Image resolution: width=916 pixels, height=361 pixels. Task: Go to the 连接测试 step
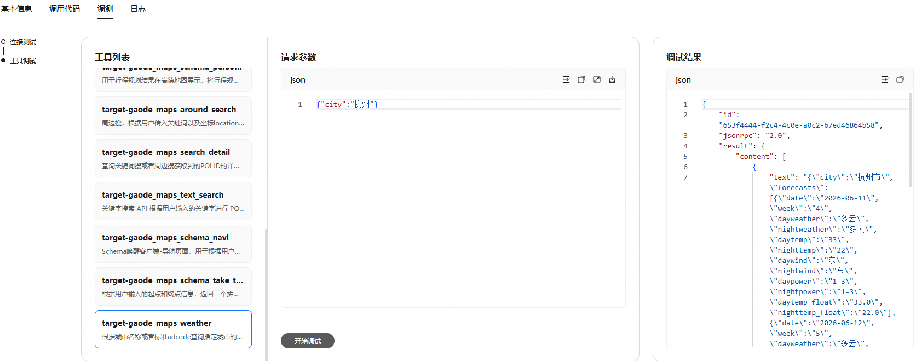pos(23,42)
